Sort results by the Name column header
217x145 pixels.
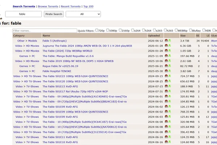[x=46, y=36]
